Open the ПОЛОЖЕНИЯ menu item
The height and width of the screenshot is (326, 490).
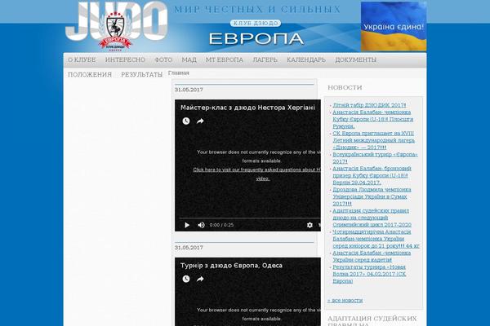coord(90,74)
